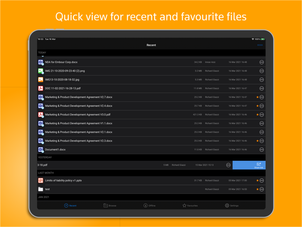
Task: Open more options for Agreement V2.7.docx
Action: pos(261,97)
